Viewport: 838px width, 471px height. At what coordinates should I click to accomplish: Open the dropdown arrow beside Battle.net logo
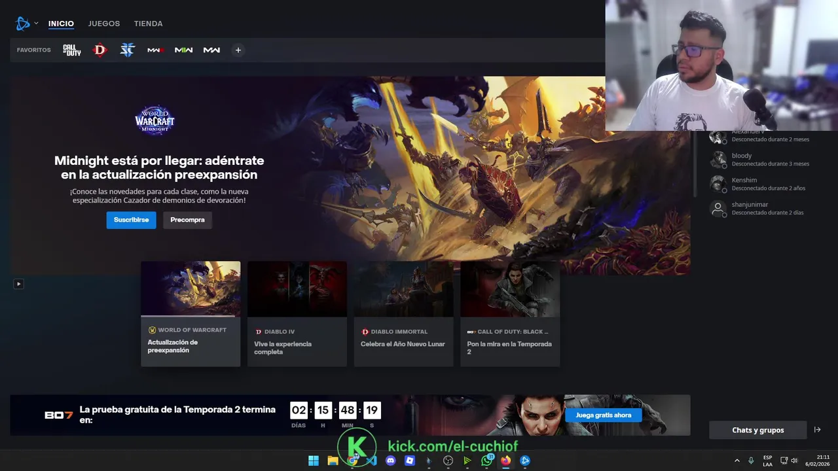36,24
